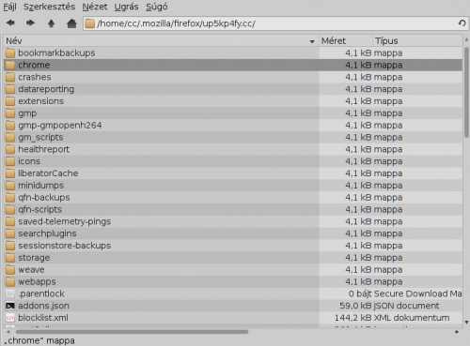Viewport: 470px width, 346px height.
Task: Select the extensions folder name
Action: point(40,101)
